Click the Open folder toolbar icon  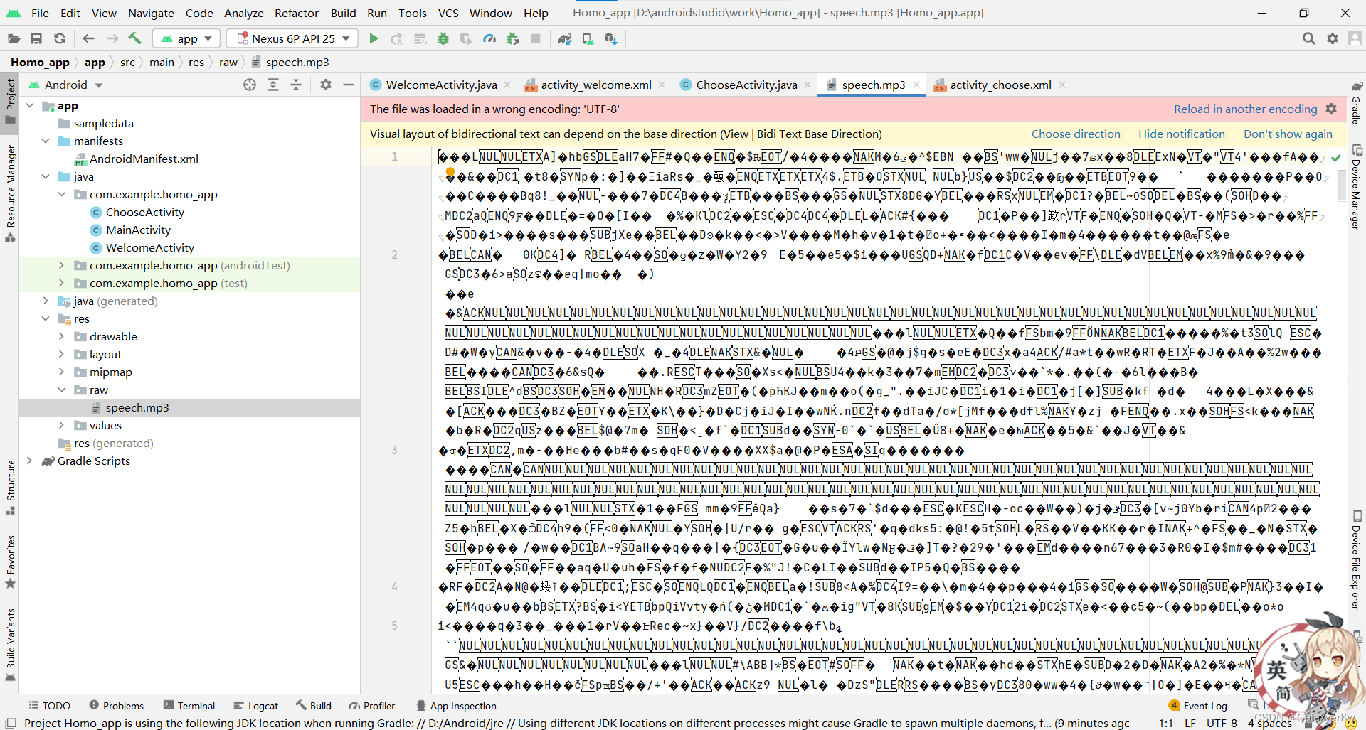tap(14, 38)
